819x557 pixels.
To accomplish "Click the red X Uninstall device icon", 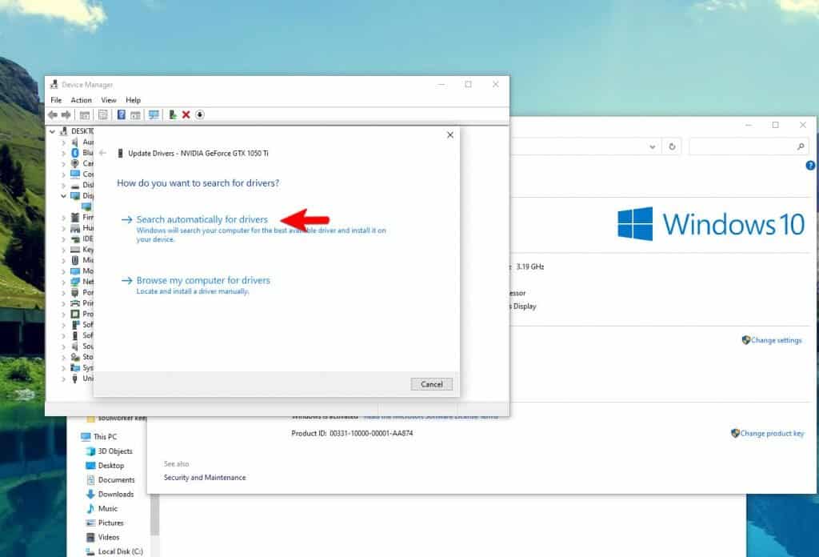I will point(186,115).
